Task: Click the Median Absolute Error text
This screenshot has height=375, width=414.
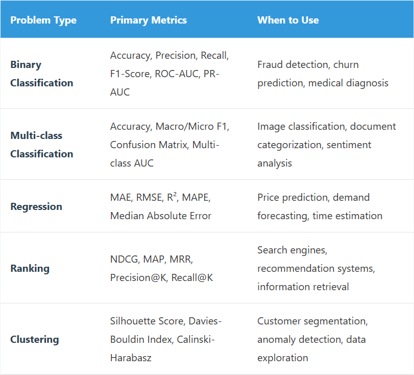Action: tap(160, 216)
